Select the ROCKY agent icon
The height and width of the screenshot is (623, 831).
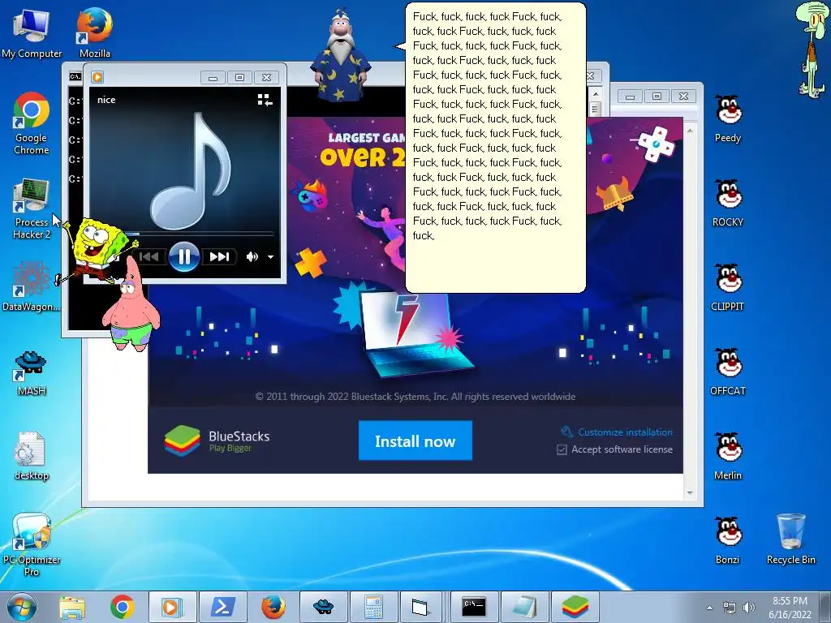[x=728, y=204]
